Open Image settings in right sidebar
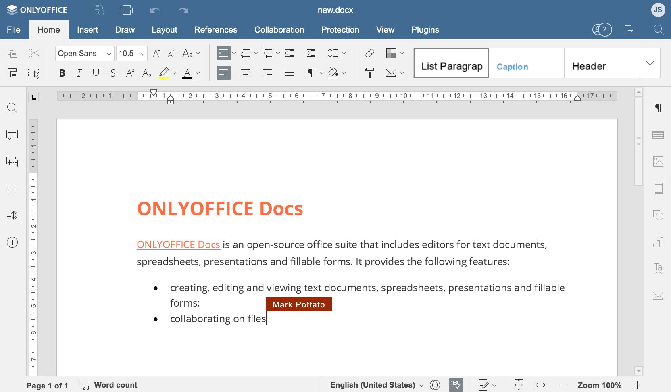 click(x=658, y=162)
